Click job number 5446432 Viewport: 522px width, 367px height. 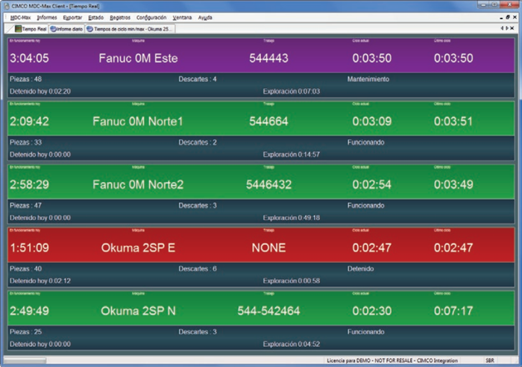click(x=268, y=184)
